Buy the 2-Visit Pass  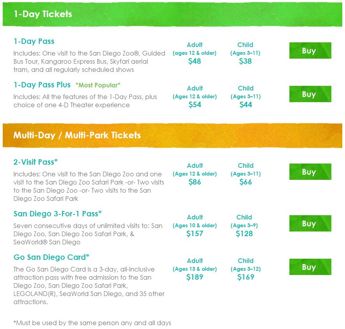[x=310, y=172]
